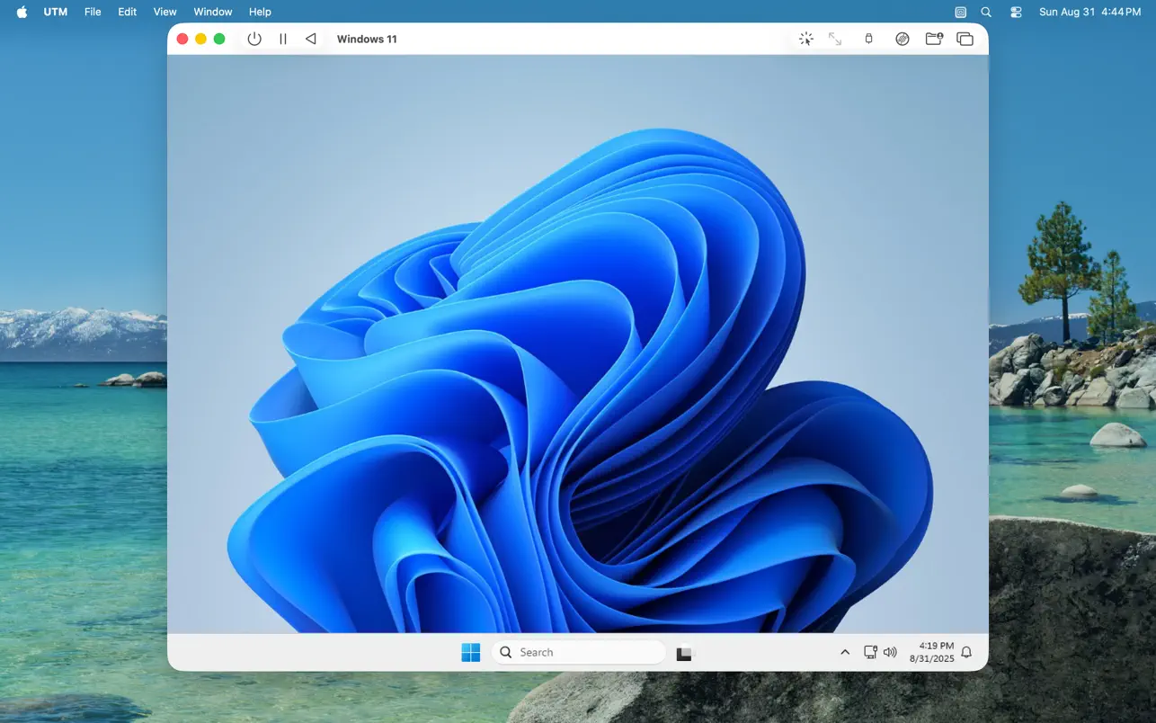
Task: Open the Windows Start menu
Action: [470, 652]
